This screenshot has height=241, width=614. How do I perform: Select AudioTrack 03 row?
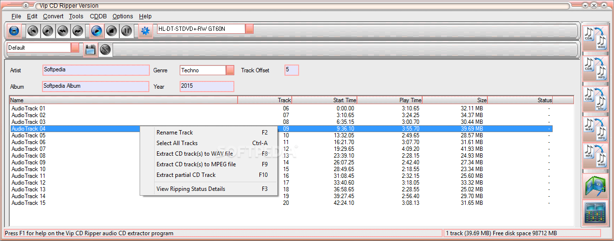(281, 122)
